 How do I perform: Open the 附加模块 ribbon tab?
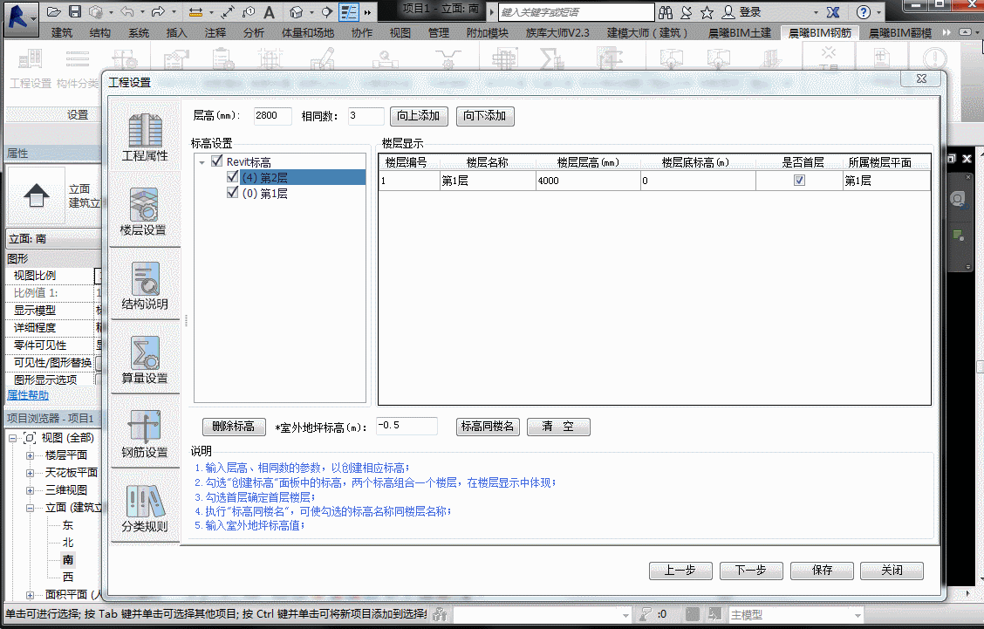pos(488,33)
